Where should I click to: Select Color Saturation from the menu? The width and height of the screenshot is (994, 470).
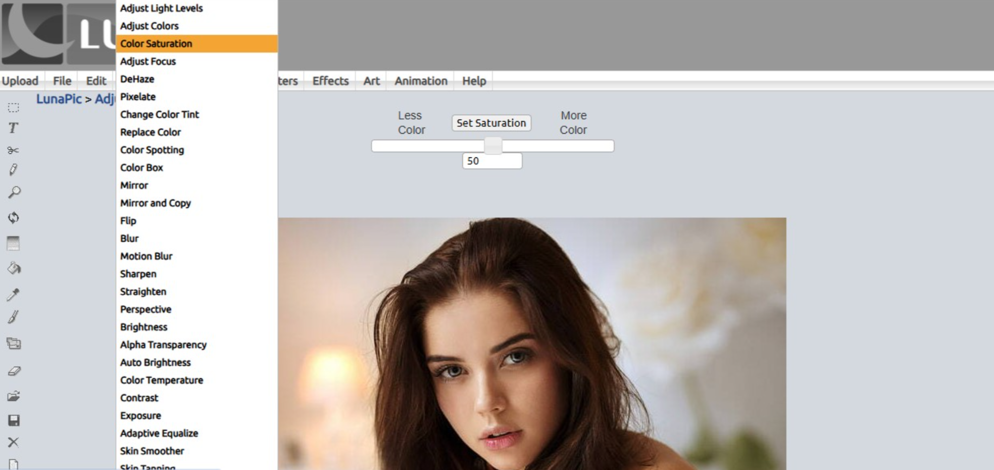pyautogui.click(x=156, y=44)
